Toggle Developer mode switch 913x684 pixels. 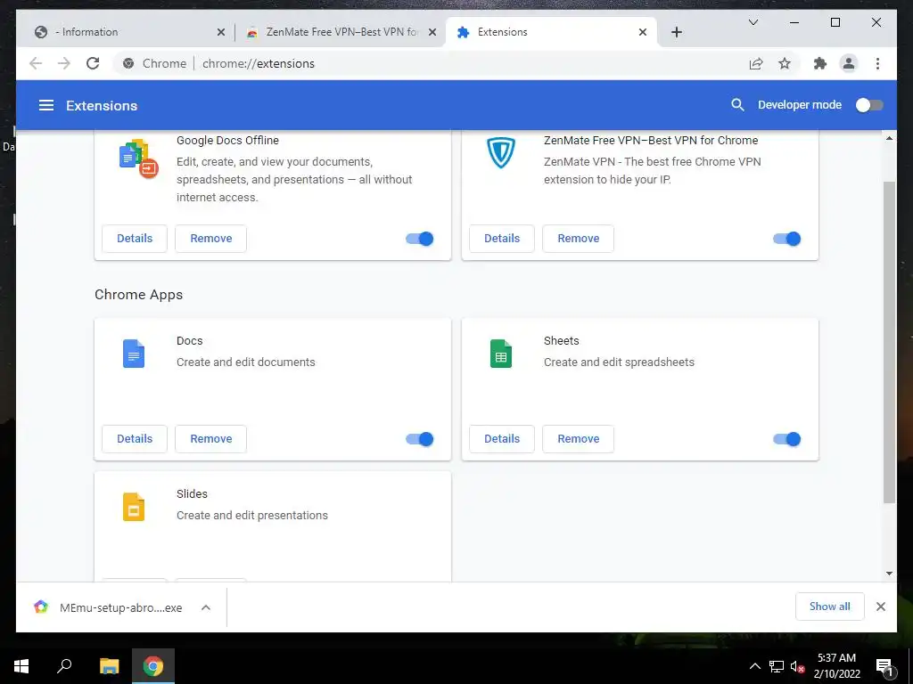(868, 105)
